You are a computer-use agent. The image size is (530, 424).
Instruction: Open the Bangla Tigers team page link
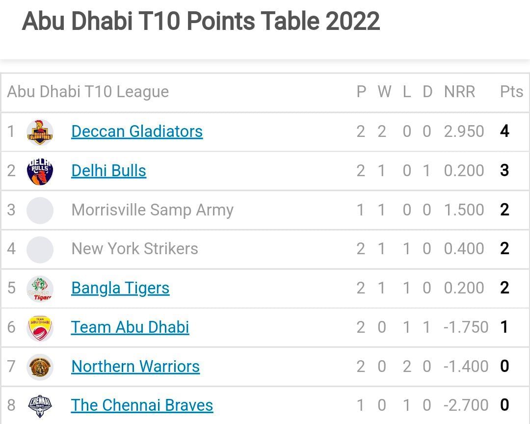[x=120, y=288]
